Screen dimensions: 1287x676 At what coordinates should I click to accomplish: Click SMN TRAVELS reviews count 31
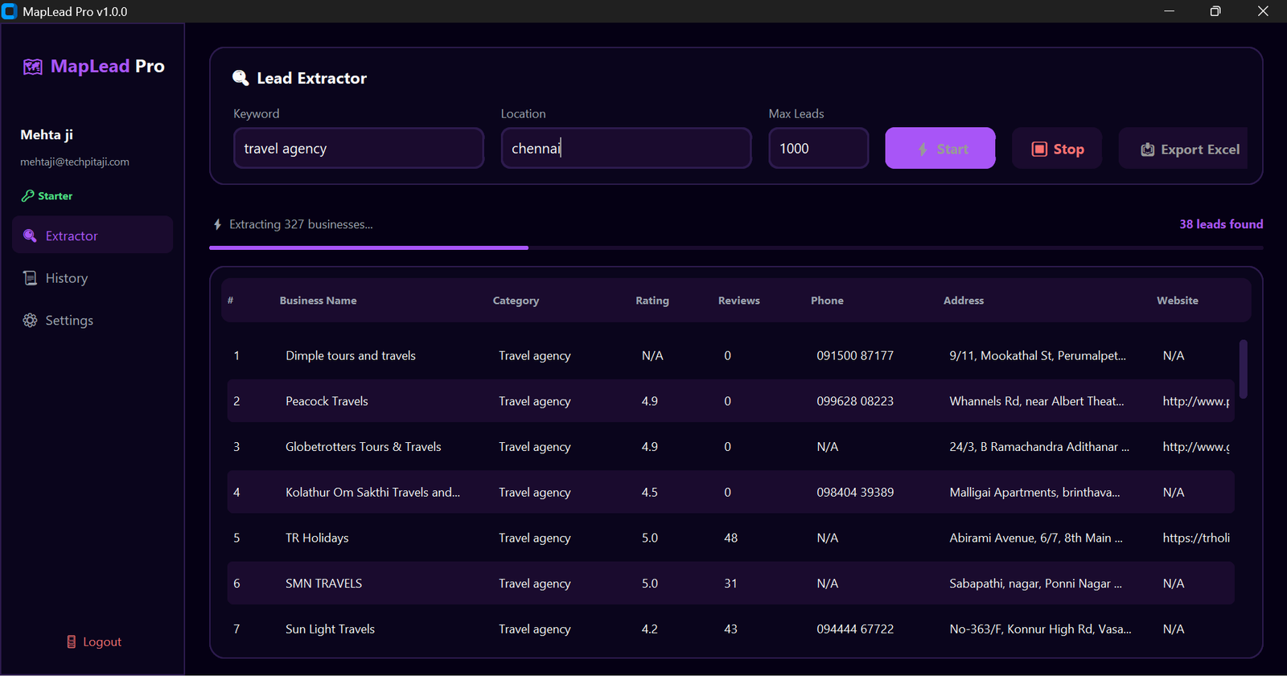(x=730, y=584)
